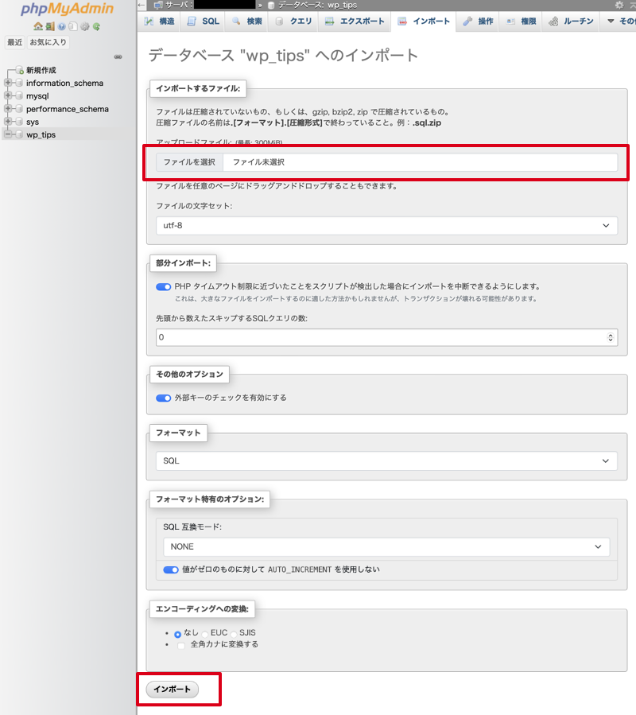This screenshot has width=636, height=715.
Task: Open page settings gear at top right
Action: [619, 5]
